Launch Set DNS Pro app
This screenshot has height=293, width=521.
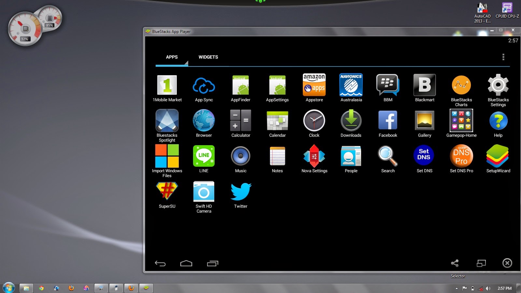[461, 156]
